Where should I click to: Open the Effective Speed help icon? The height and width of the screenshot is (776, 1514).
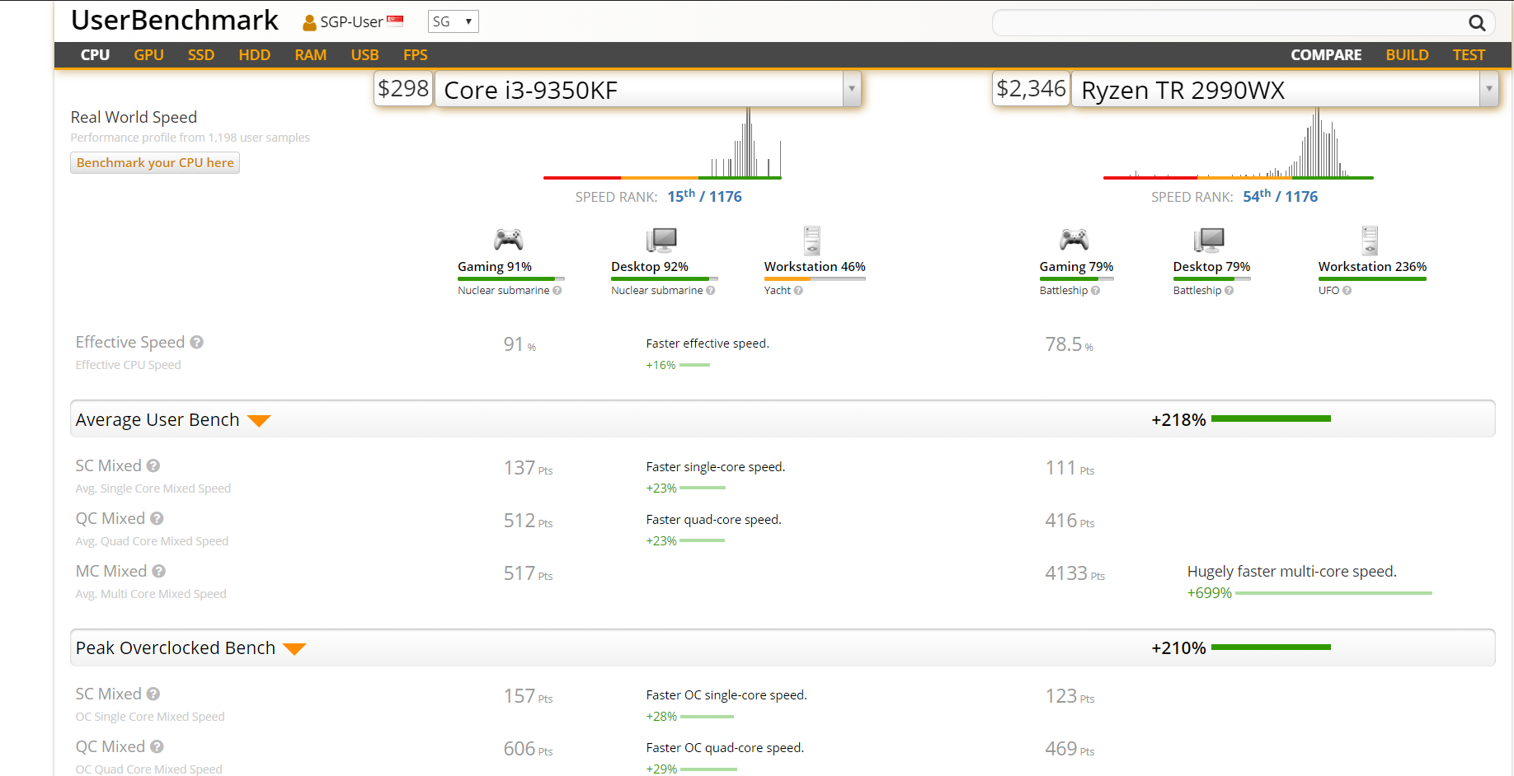(x=196, y=342)
